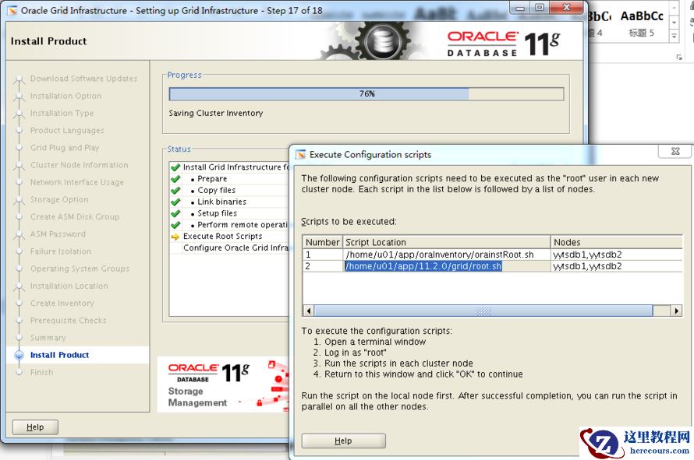Click the Copy files status row
The width and height of the screenshot is (694, 460).
click(x=228, y=190)
